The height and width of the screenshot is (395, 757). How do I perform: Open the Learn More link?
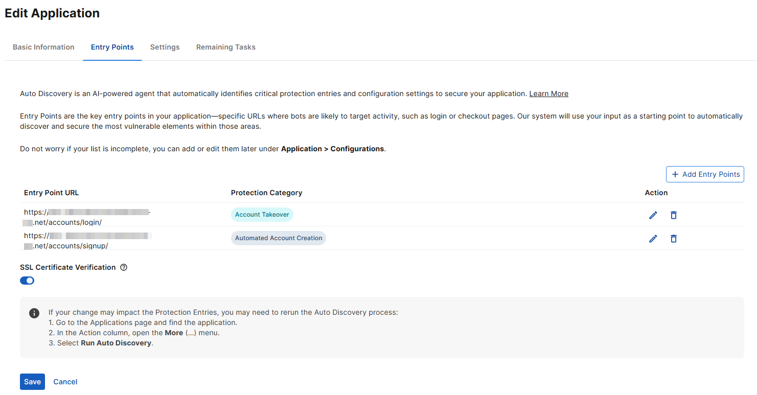tap(548, 94)
